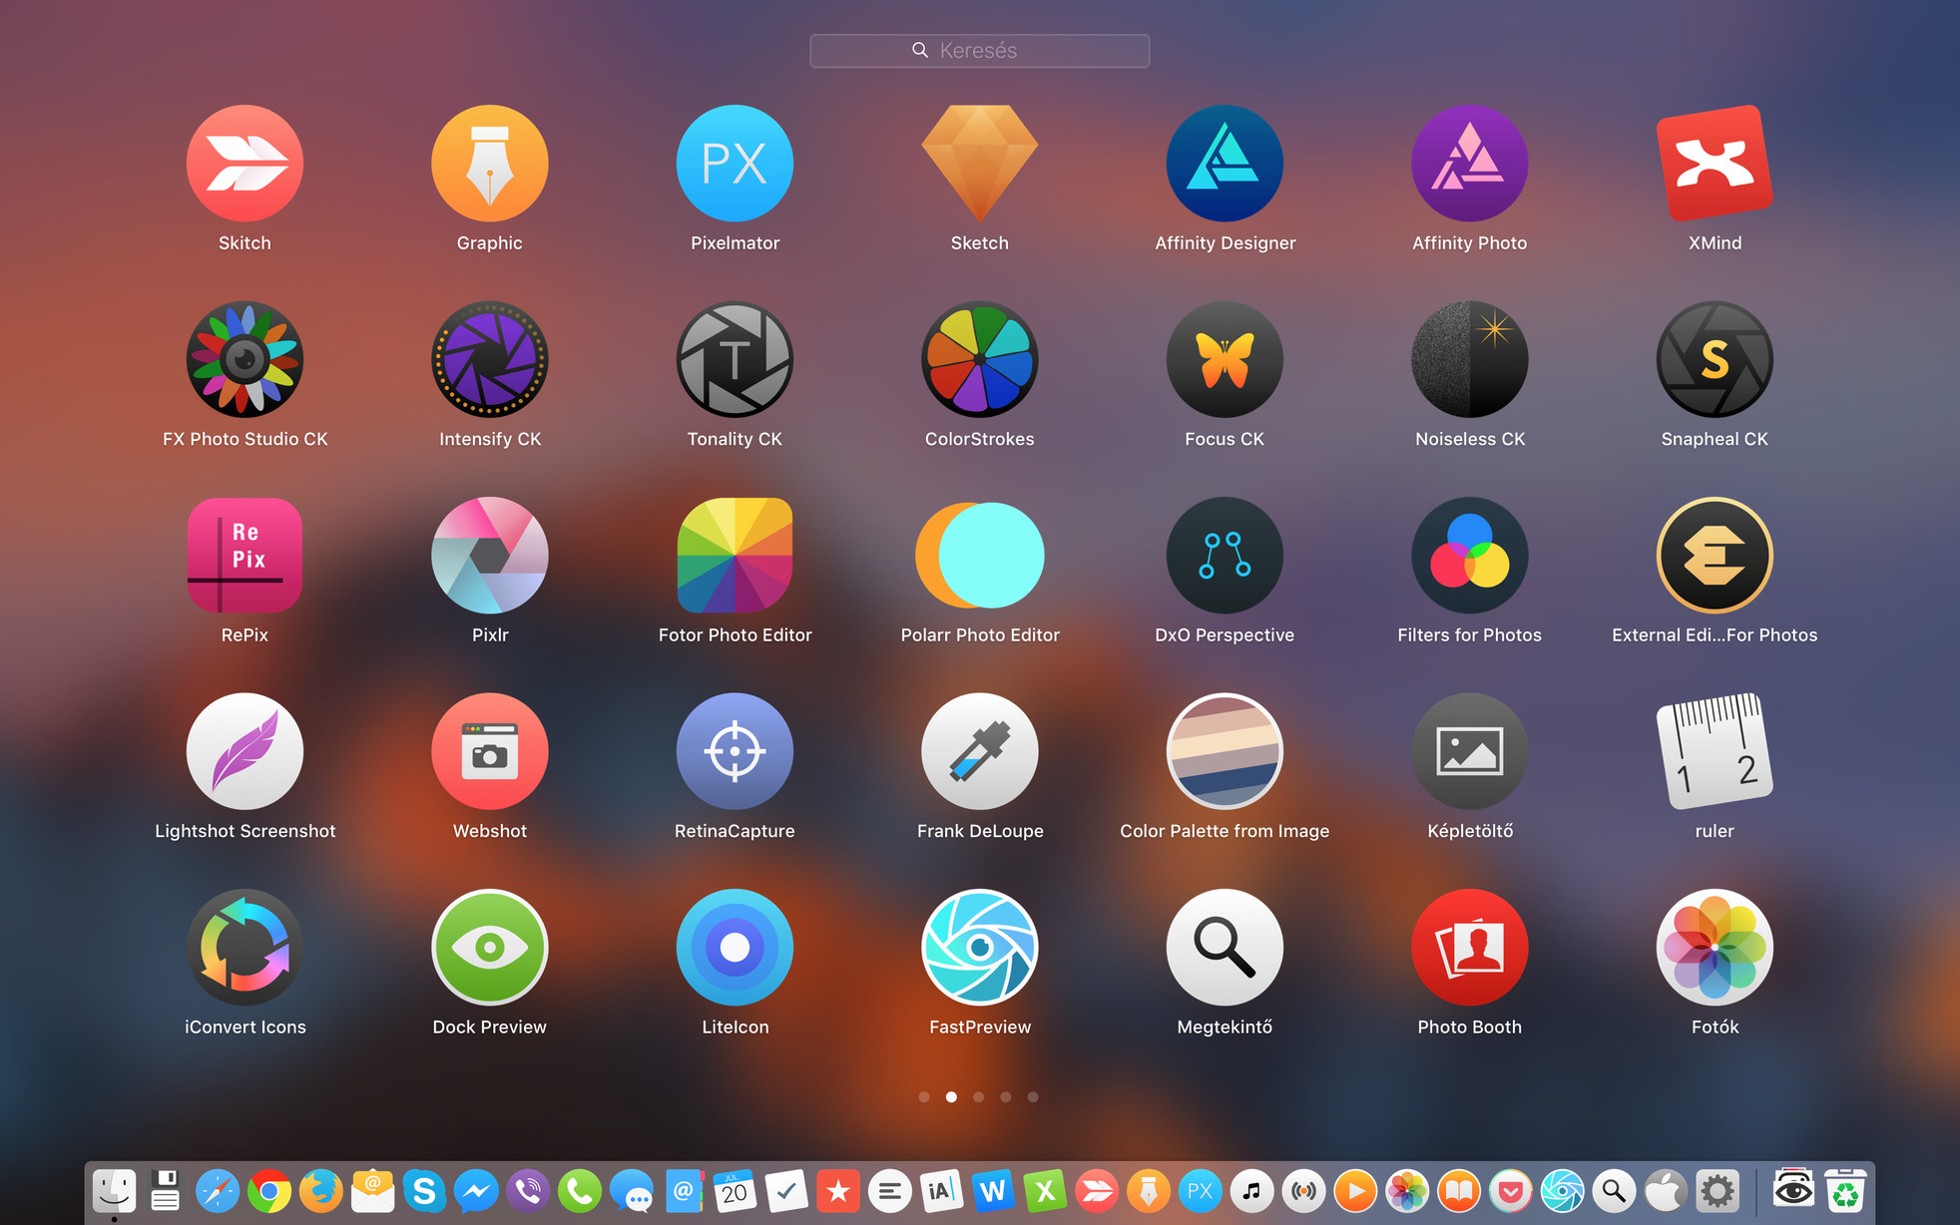Open RetinaCapture
Viewport: 1960px width, 1225px height.
click(735, 751)
